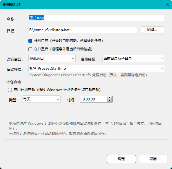This screenshot has height=169, width=172.
Task: Click the 目录授权: label
Action: (89, 59)
